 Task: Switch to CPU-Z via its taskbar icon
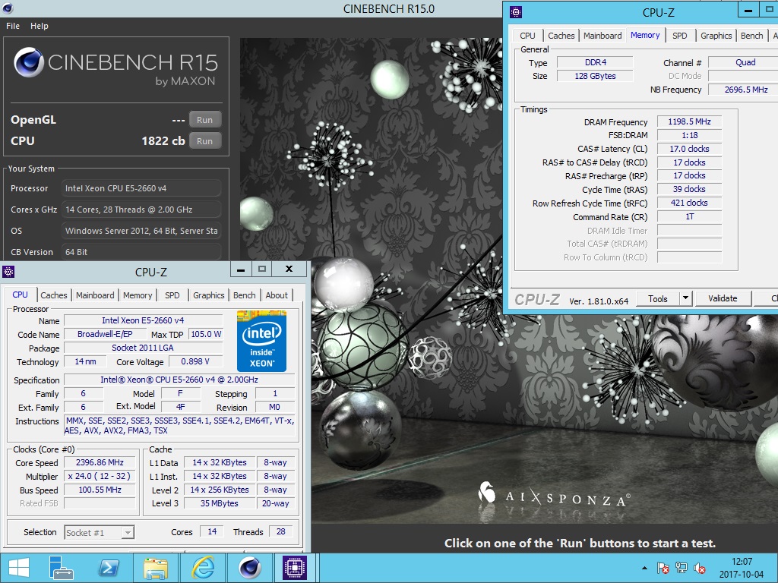tap(295, 568)
